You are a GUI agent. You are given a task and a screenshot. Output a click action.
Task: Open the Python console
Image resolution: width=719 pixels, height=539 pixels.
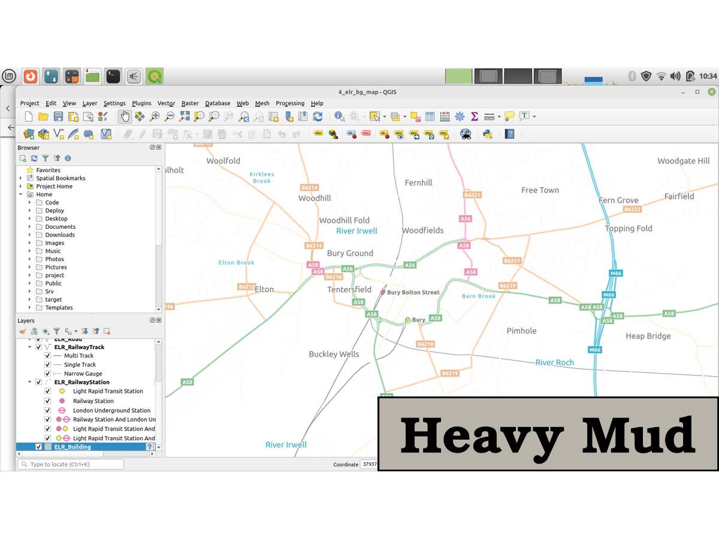tap(488, 134)
